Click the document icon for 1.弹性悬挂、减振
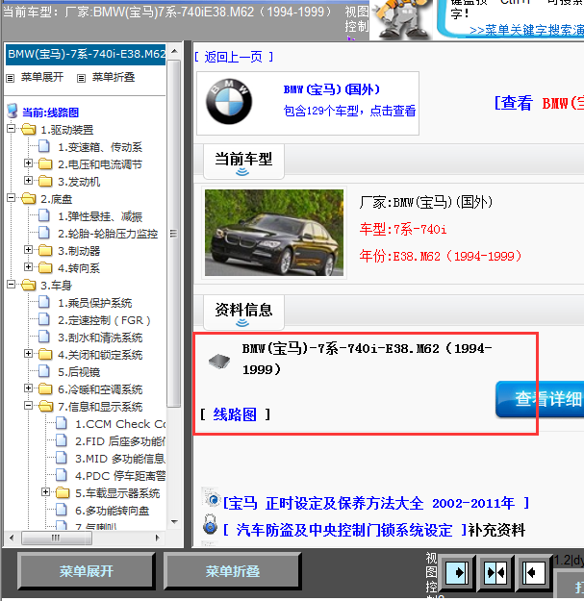The width and height of the screenshot is (584, 601). click(x=44, y=215)
